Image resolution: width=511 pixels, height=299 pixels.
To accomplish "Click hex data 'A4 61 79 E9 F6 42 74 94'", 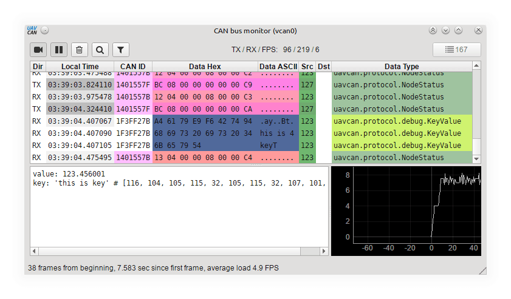I will coord(204,121).
